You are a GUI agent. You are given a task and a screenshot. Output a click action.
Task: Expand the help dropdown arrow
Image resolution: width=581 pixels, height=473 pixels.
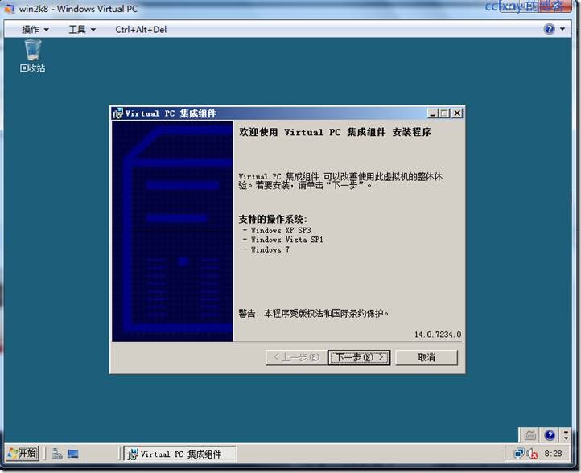tap(562, 29)
